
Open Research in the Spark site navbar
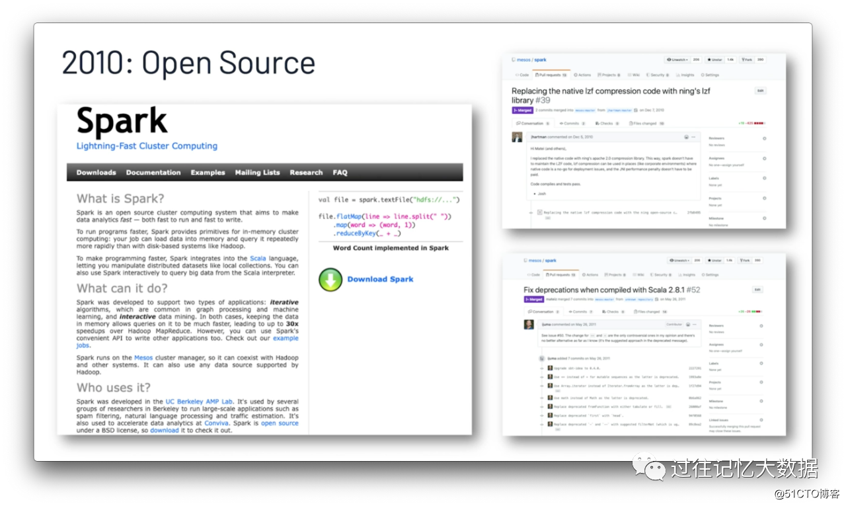click(306, 173)
